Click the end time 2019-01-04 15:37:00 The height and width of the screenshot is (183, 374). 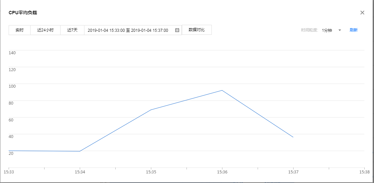point(150,30)
